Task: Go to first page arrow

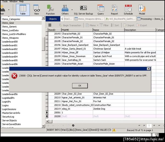Action: click(139, 126)
